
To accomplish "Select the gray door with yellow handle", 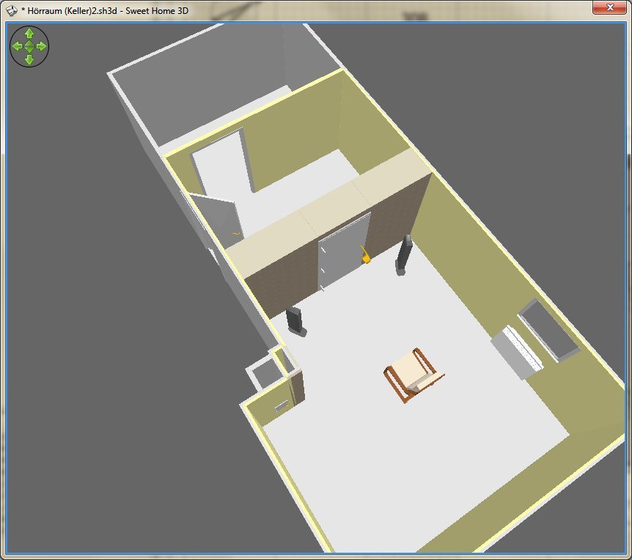I will (x=345, y=251).
